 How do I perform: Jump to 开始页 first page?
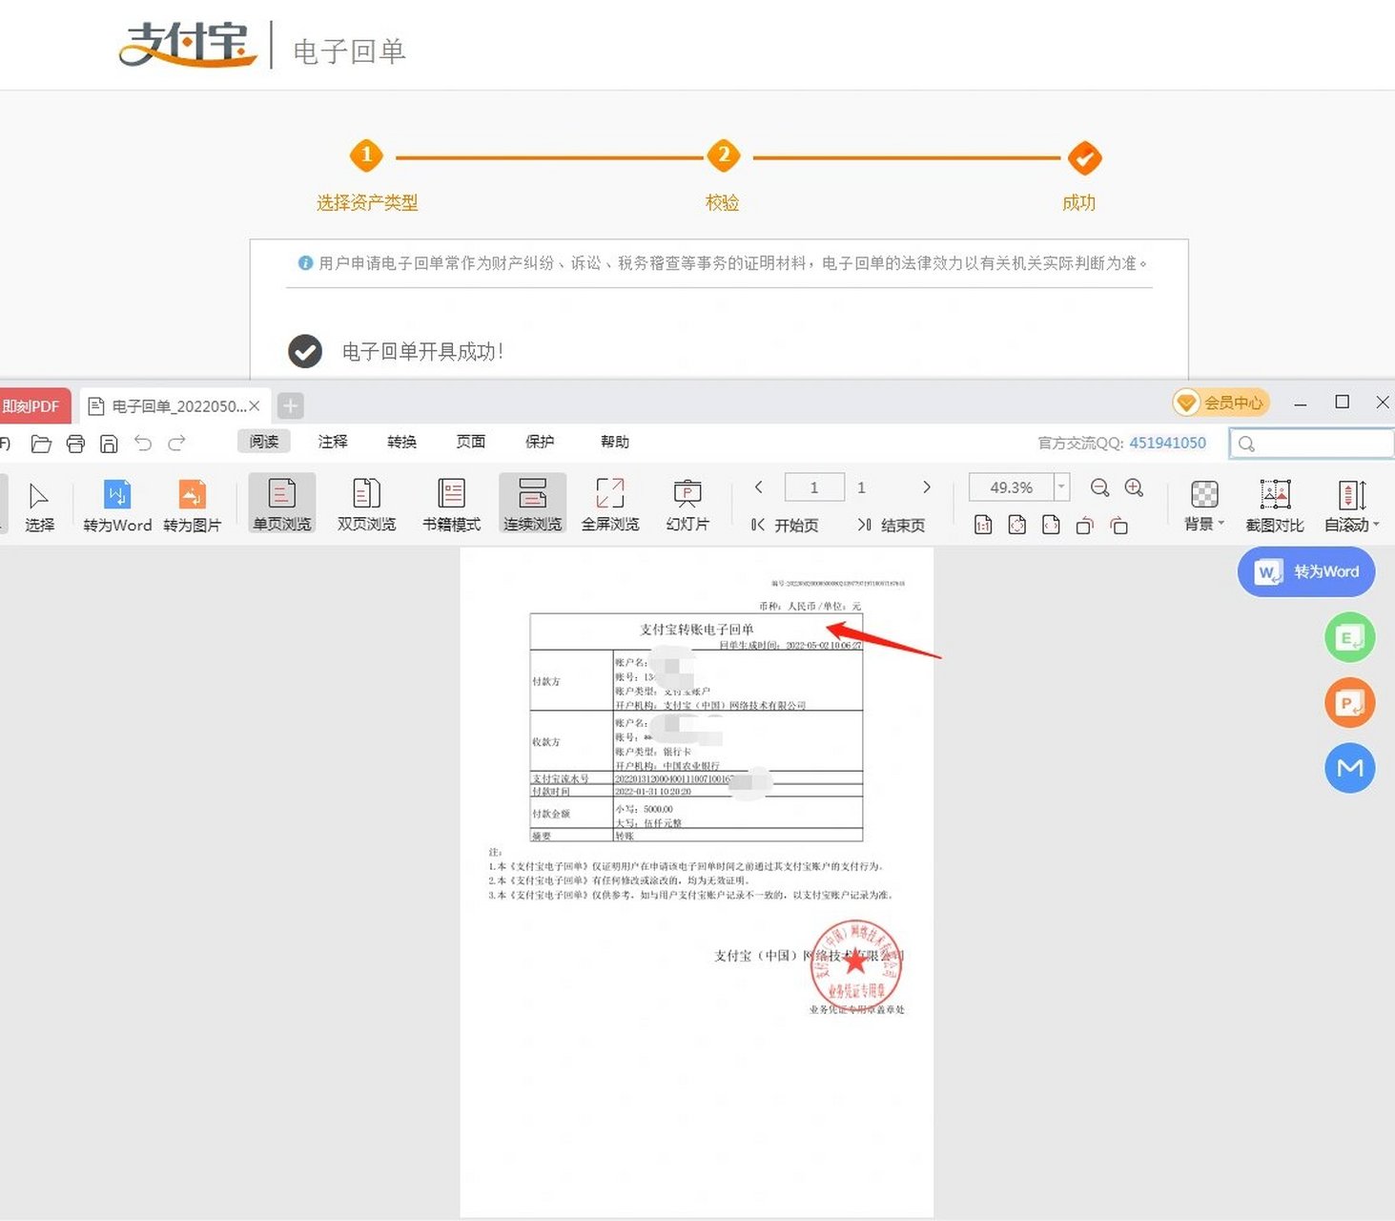(x=785, y=525)
